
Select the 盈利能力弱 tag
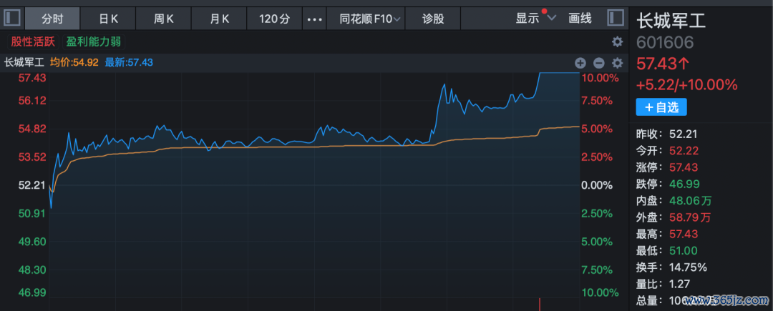[x=93, y=42]
